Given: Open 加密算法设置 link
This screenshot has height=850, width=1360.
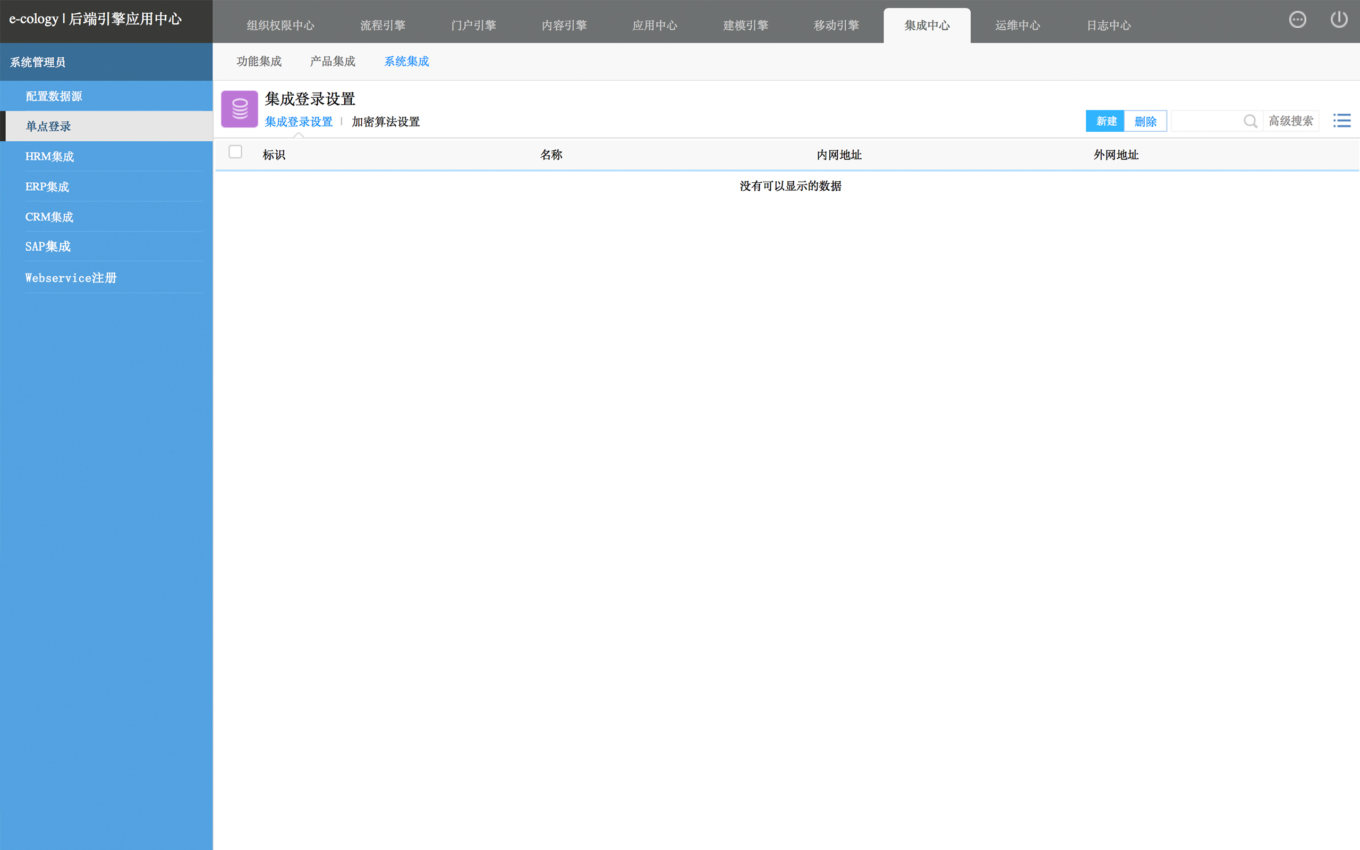Looking at the screenshot, I should pos(386,122).
